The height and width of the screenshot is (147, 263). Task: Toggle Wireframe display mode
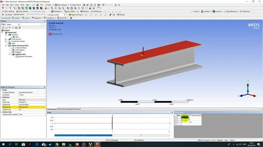[56, 11]
